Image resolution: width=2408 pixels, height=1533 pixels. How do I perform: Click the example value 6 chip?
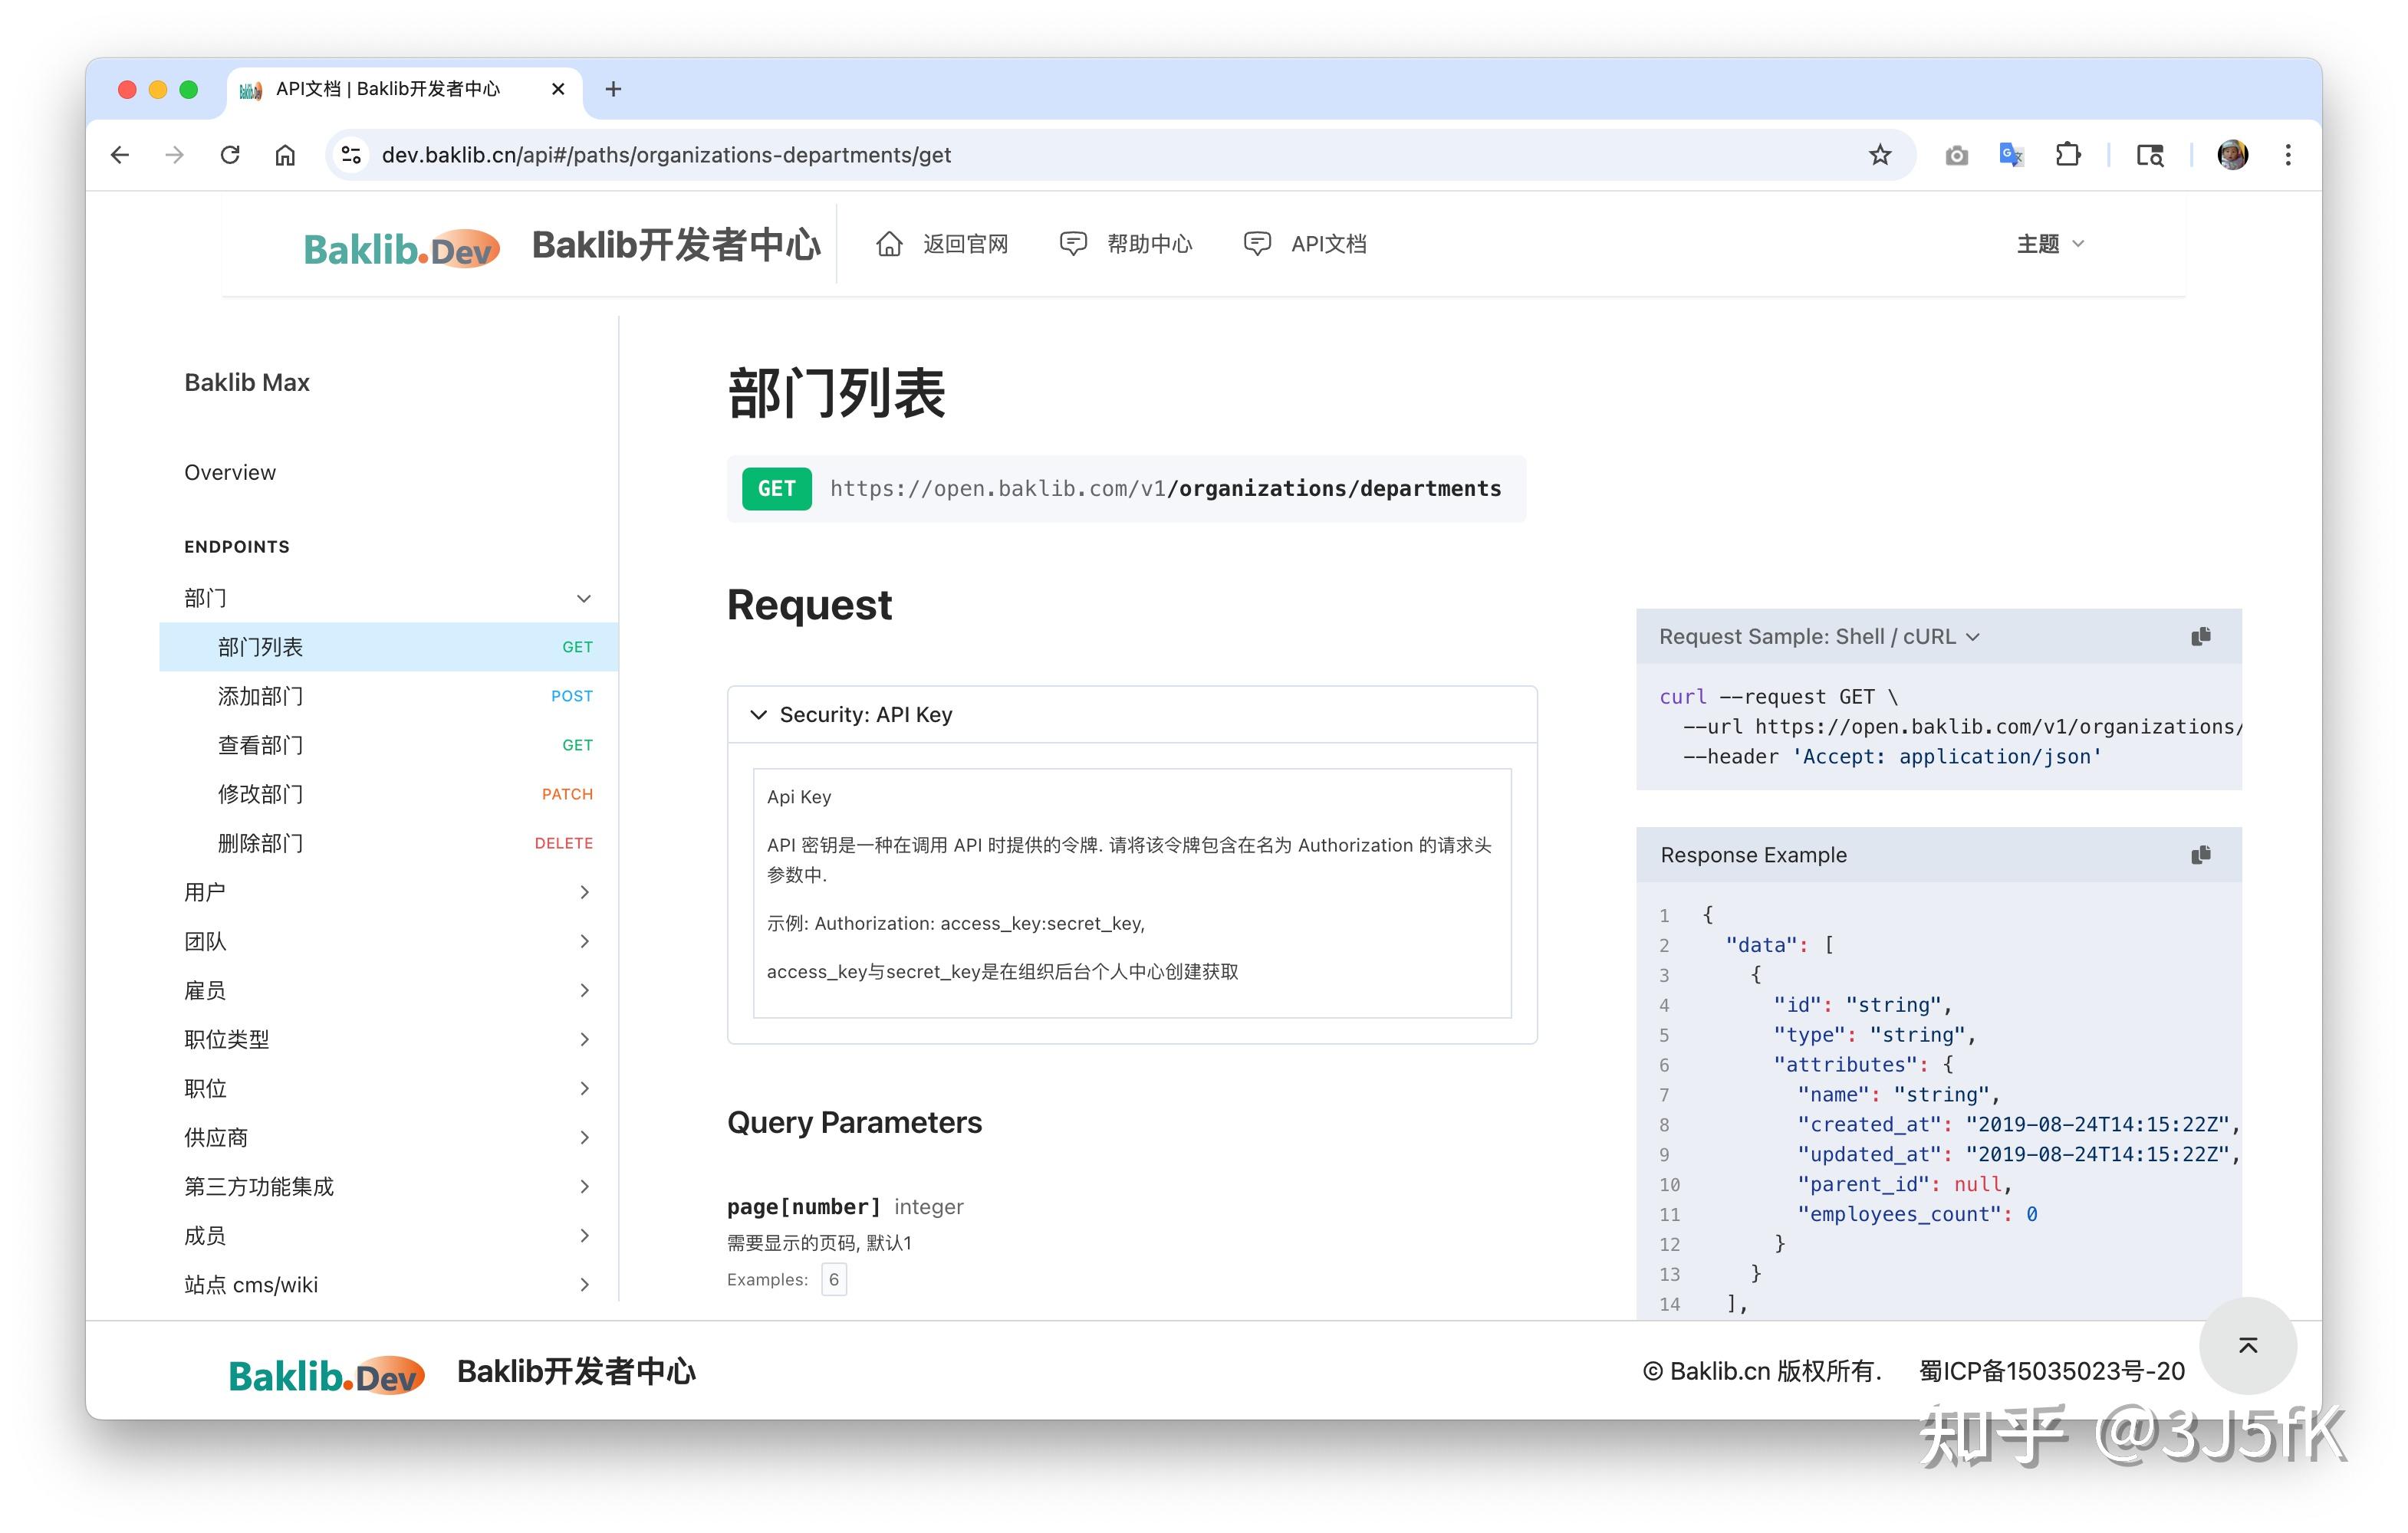(834, 1279)
